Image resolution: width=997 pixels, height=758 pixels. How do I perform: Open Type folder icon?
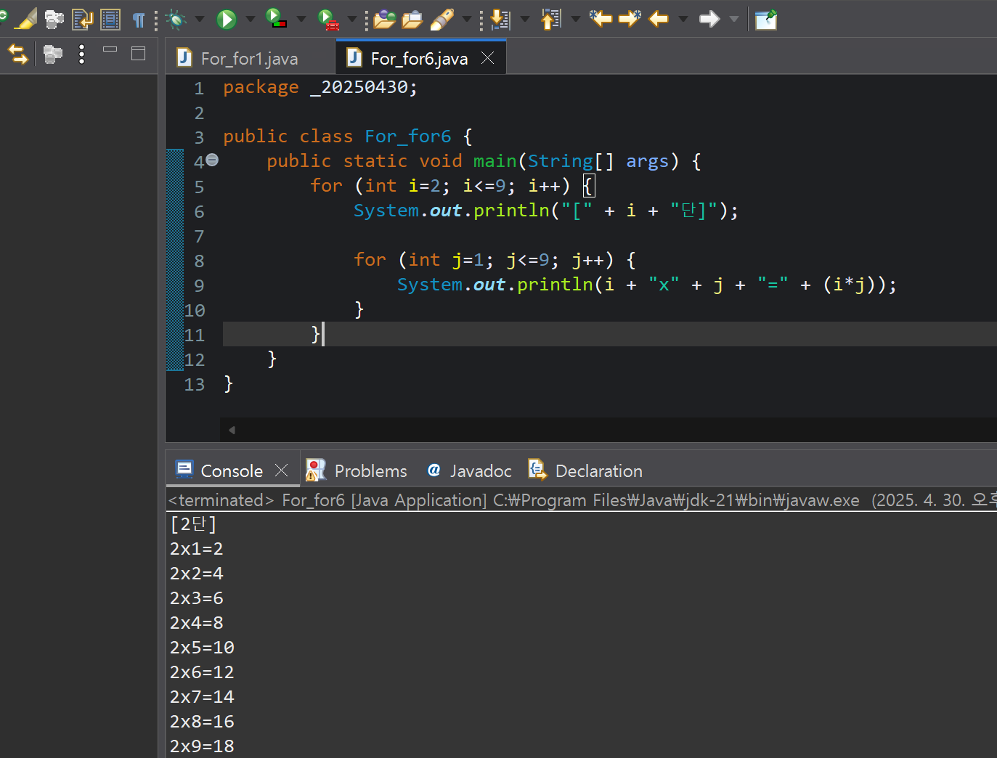point(384,19)
